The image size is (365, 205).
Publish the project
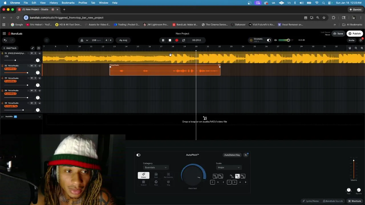[x=355, y=34]
